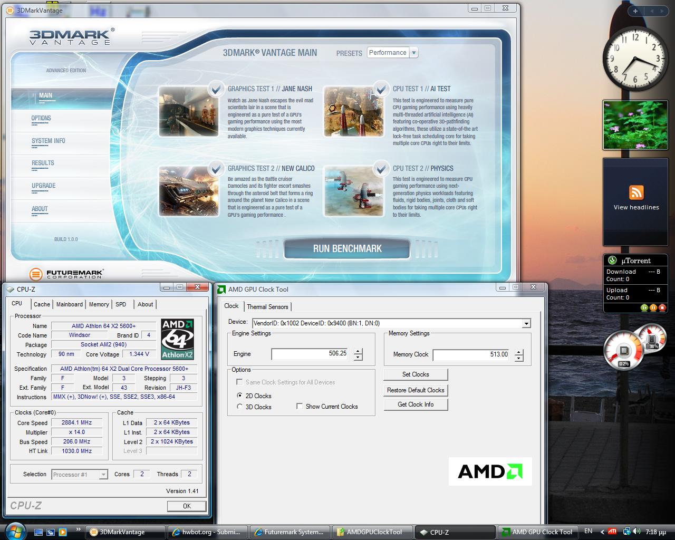Toggle the CPU Test 1 AI Test checkmark
675x540 pixels.
click(x=380, y=89)
